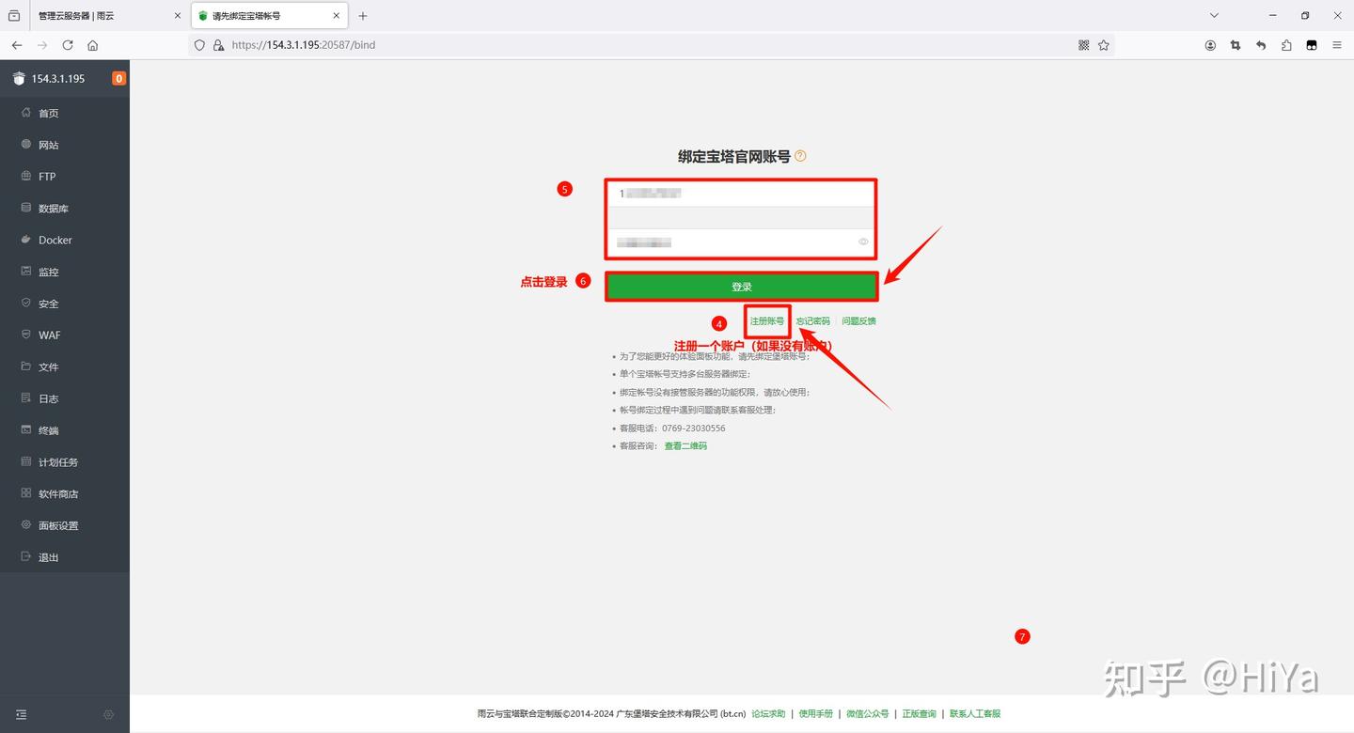Click the padlock connection security icon
The image size is (1354, 733).
tap(218, 45)
